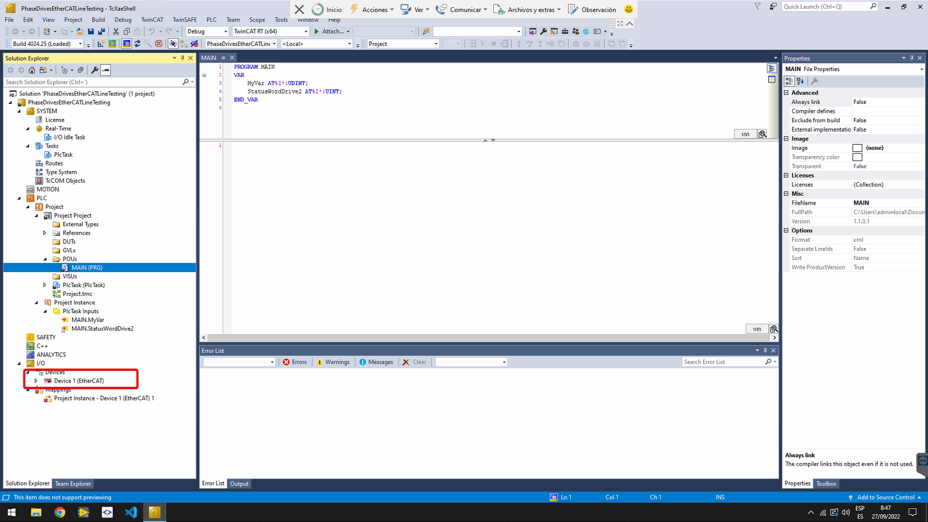Click the Solution Explorer Properties wrench icon
Screen dimensions: 928x522
(94, 70)
